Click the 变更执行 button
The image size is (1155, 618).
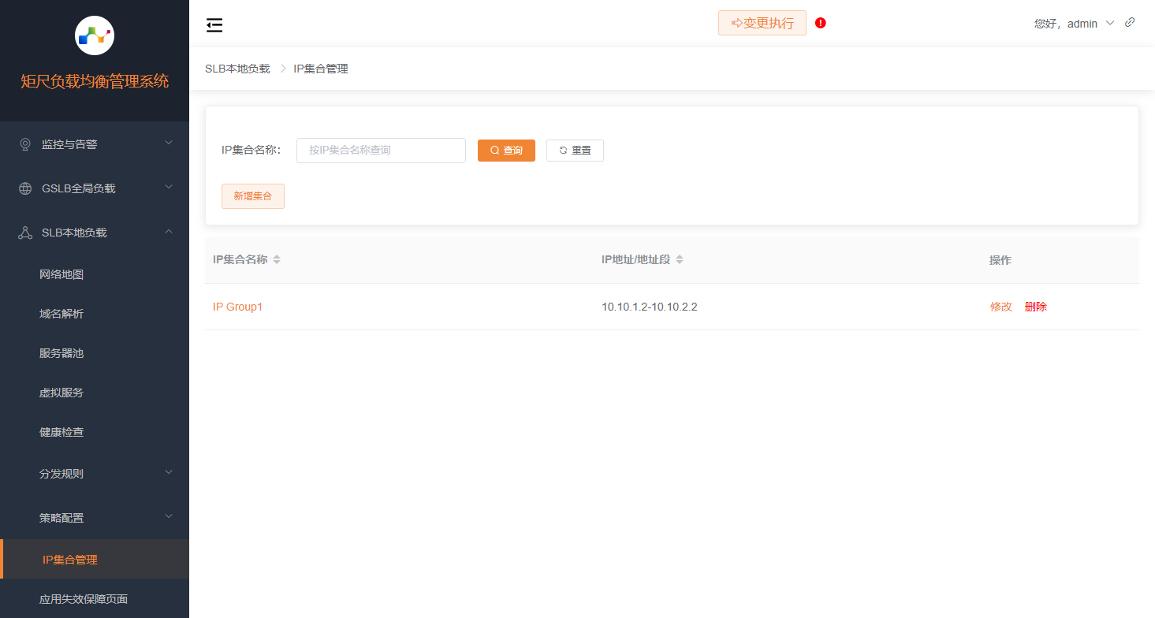point(762,23)
